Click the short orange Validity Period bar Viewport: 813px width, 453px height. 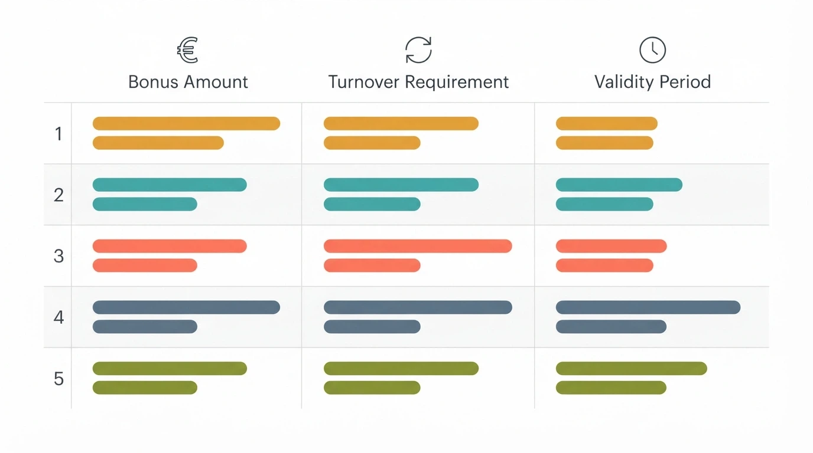(604, 143)
